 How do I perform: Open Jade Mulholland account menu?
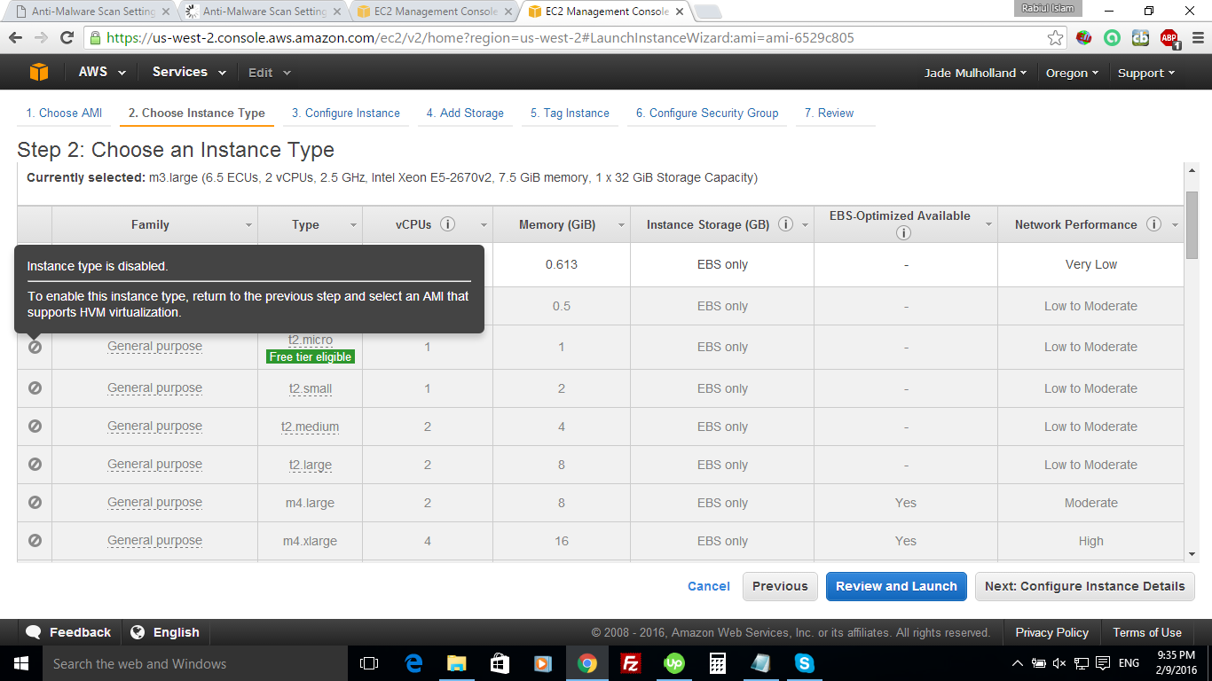tap(975, 73)
